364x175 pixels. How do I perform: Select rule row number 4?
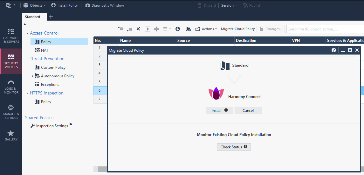[100, 73]
